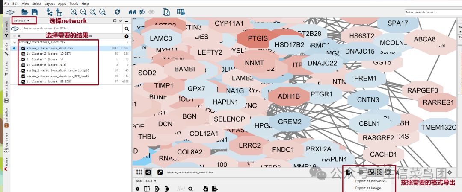Import table into node table icon
The image size is (462, 192).
click(x=205, y=189)
